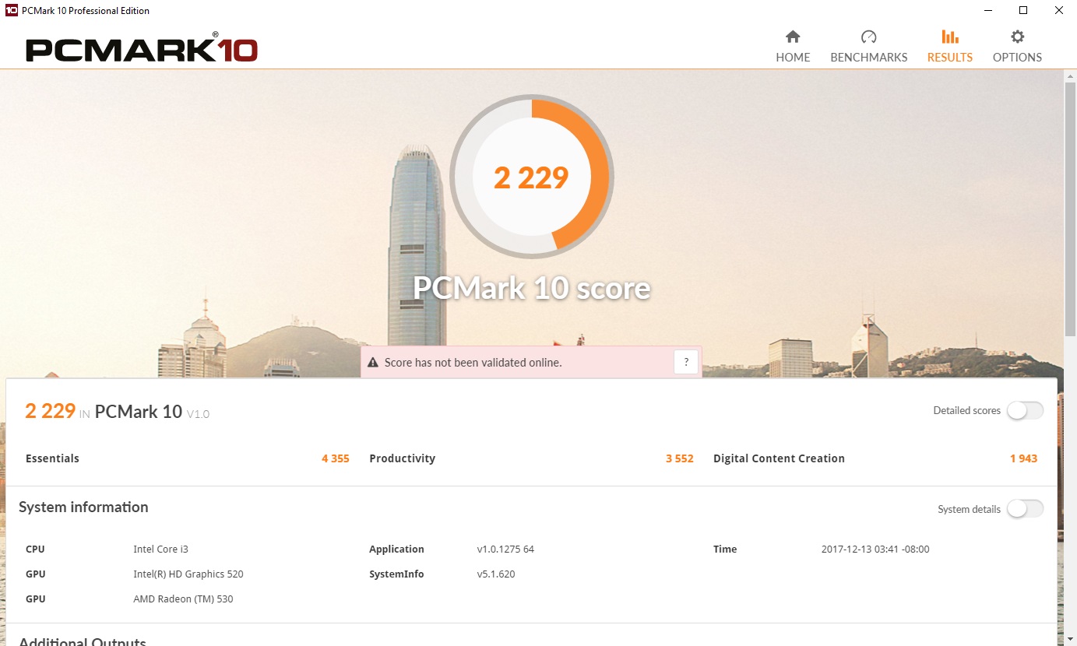Viewport: 1077px width, 646px height.
Task: Open the Results bar chart icon
Action: point(949,37)
